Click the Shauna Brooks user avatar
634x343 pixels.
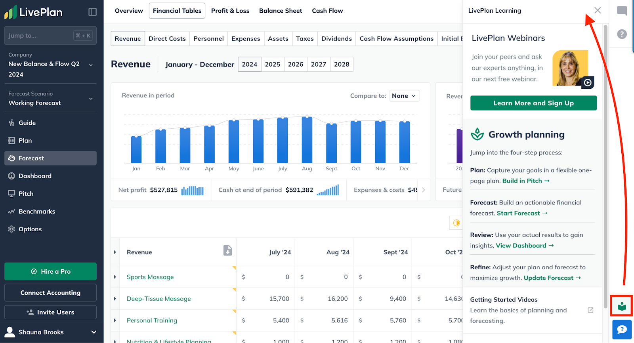pyautogui.click(x=11, y=332)
